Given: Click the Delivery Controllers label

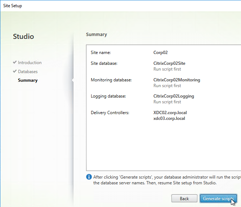Looking at the screenshot, I should pos(110,113).
